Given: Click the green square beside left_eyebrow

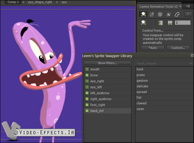Looking at the screenshot, I should pos(87,93).
